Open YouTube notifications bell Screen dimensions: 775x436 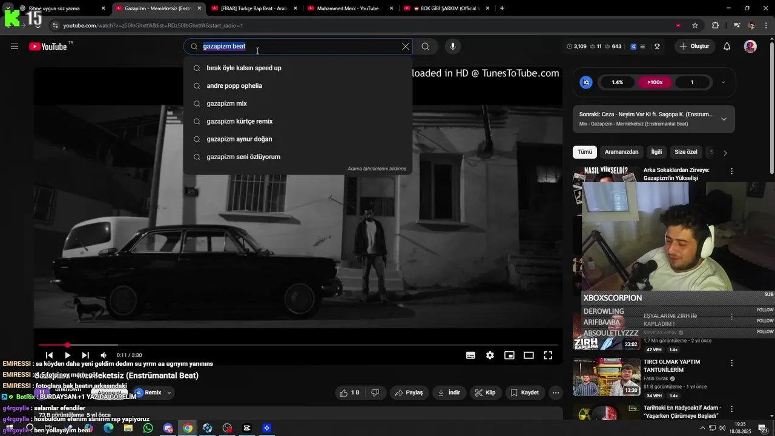tap(727, 47)
